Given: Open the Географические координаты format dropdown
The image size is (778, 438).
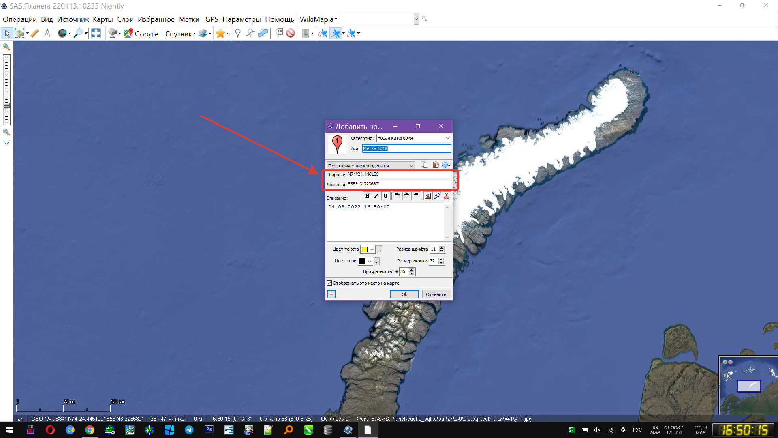Looking at the screenshot, I should 411,165.
